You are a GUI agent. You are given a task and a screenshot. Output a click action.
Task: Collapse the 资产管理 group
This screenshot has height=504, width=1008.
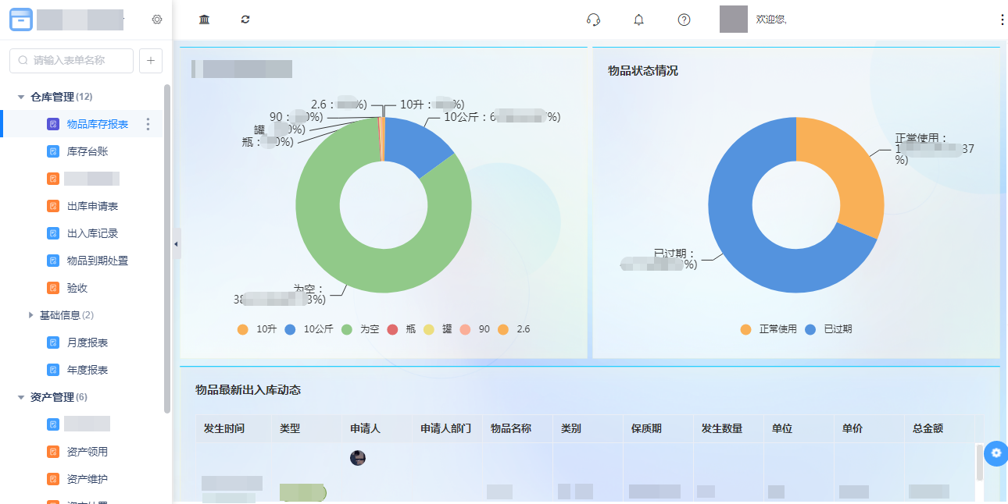[21, 397]
